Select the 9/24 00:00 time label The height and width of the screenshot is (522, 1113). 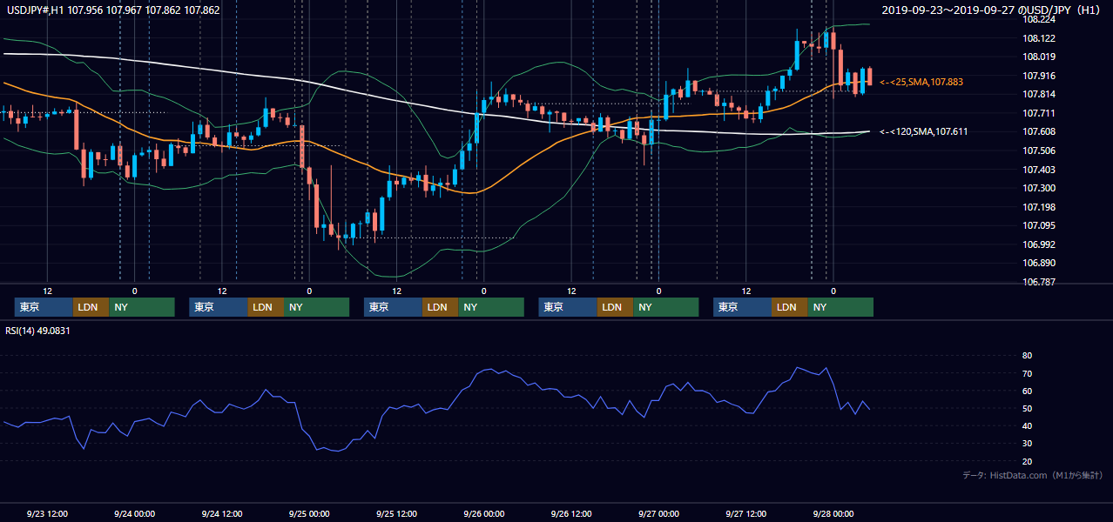(135, 513)
